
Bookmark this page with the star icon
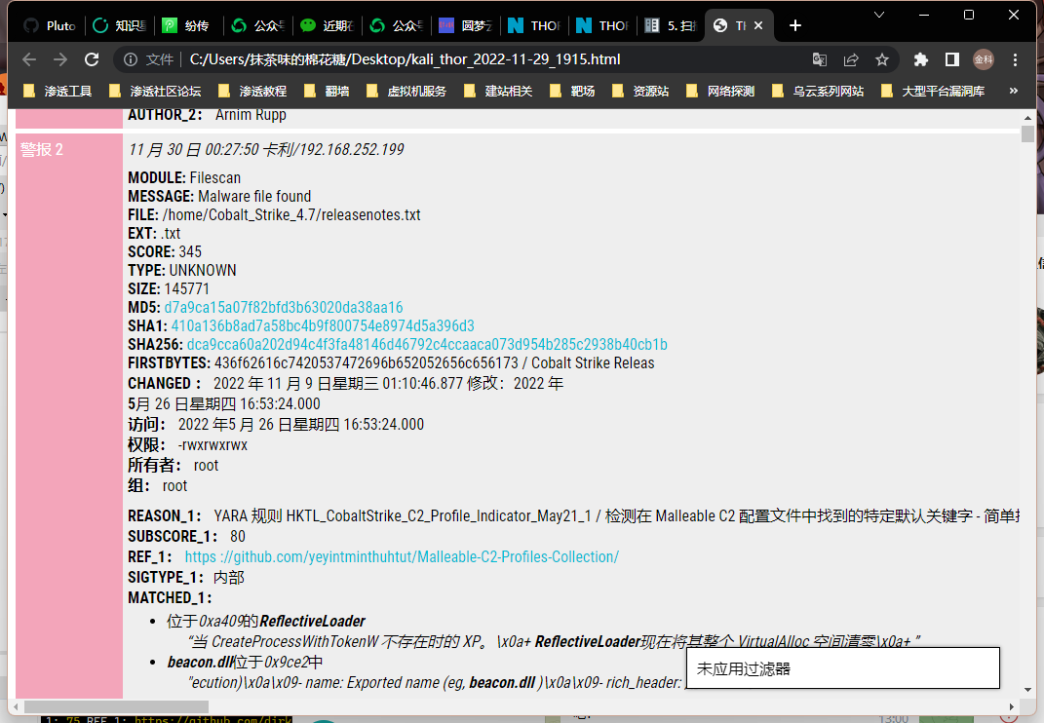[882, 59]
